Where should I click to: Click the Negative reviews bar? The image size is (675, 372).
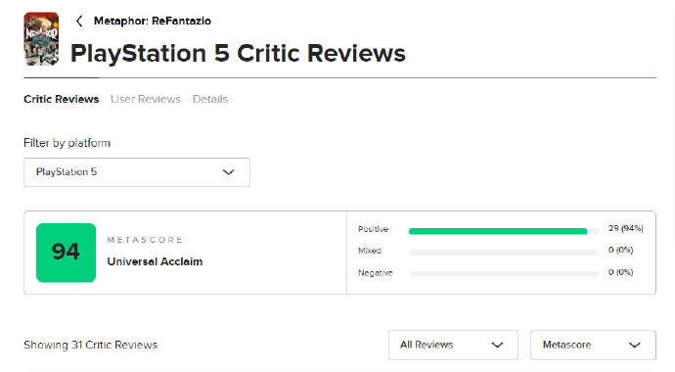pos(504,274)
